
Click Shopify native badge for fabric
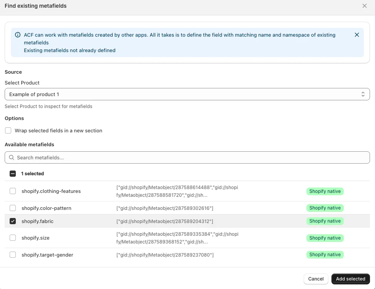[x=325, y=221]
